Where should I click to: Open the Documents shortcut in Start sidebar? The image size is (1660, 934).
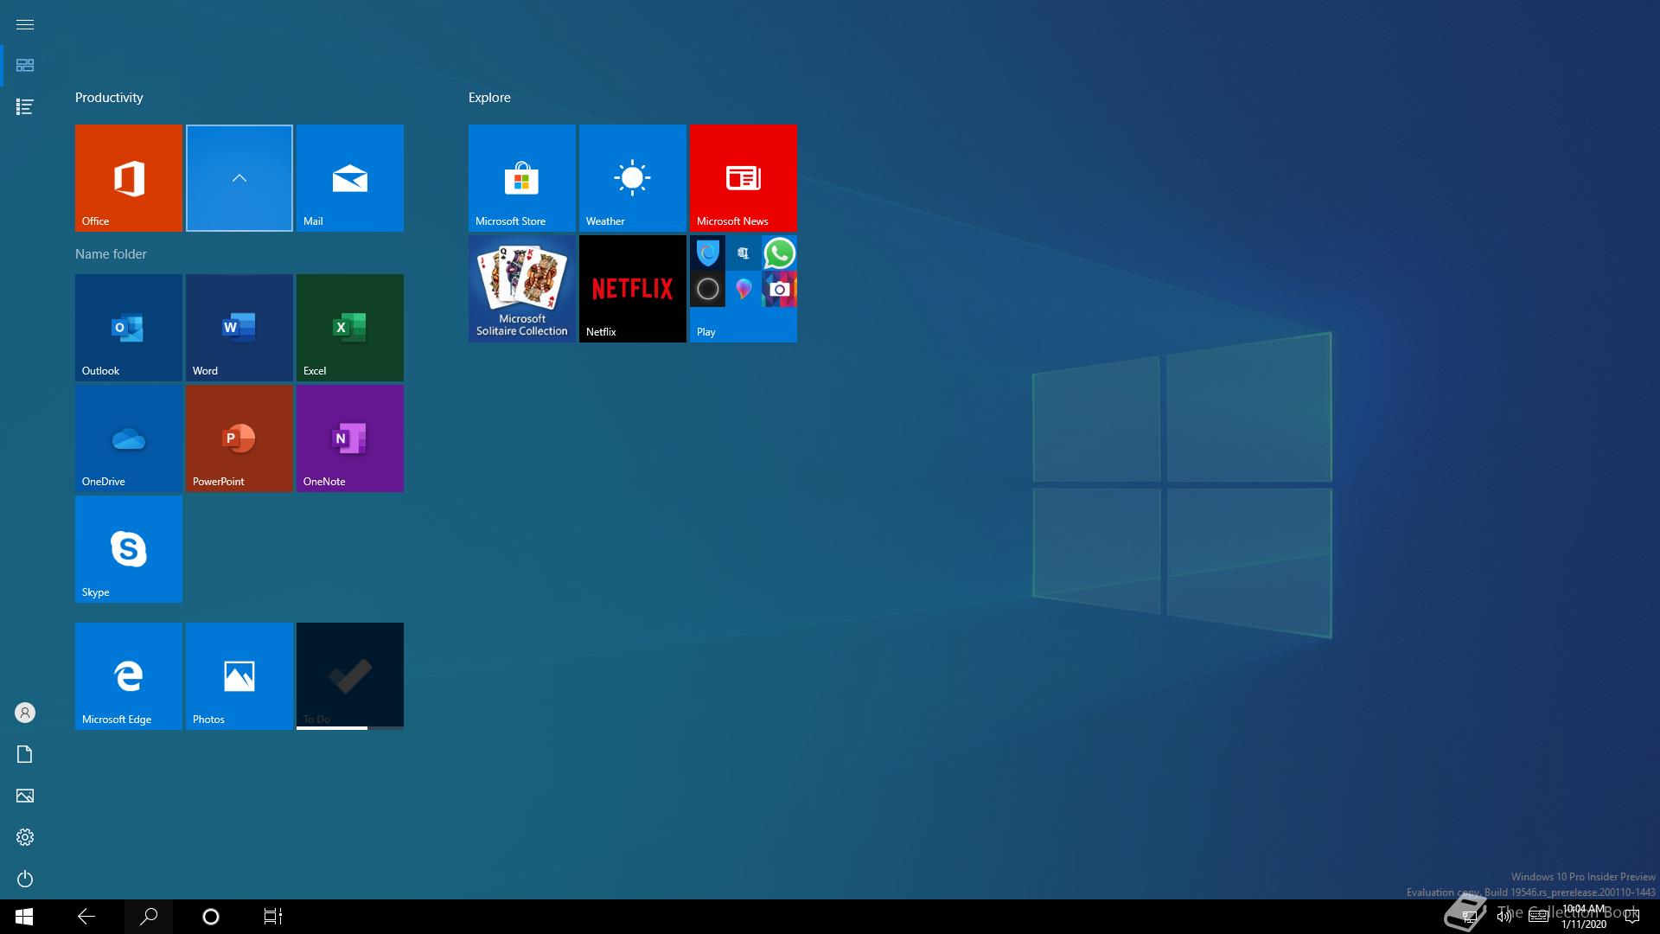tap(25, 754)
